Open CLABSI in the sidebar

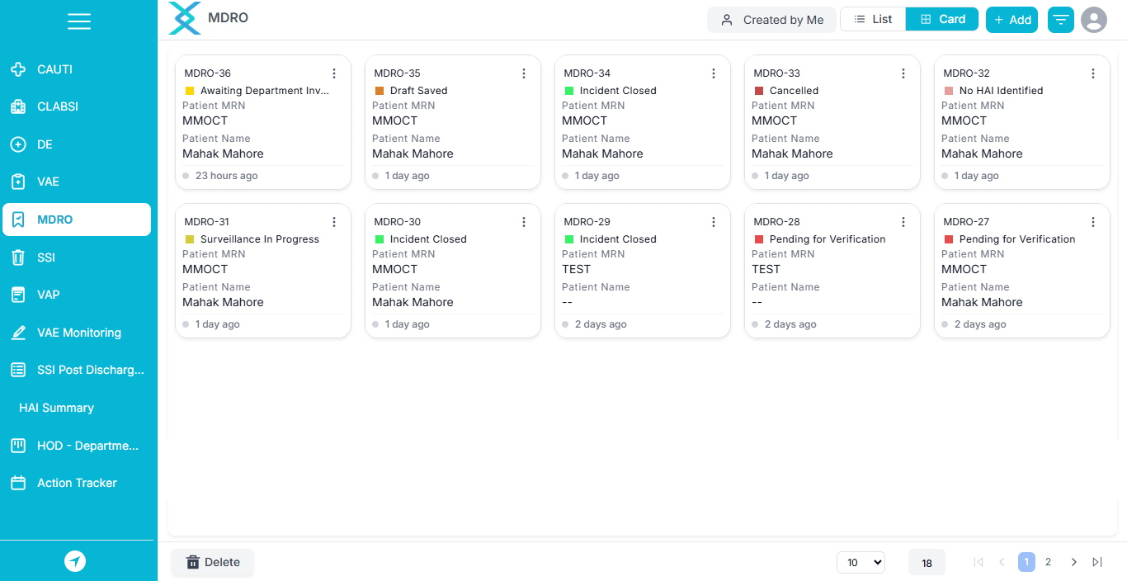click(58, 106)
